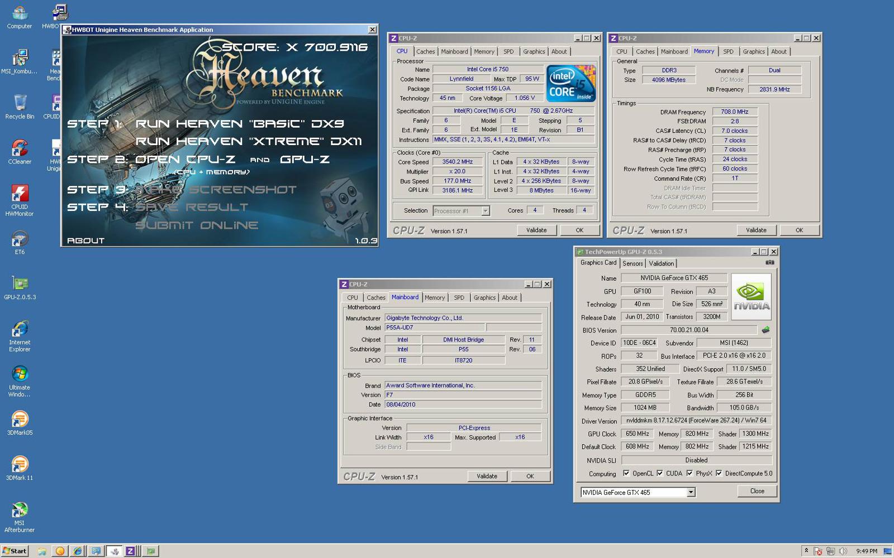Click the BIOS Version field in GPU-Z
Image resolution: width=894 pixels, height=558 pixels.
pos(689,330)
